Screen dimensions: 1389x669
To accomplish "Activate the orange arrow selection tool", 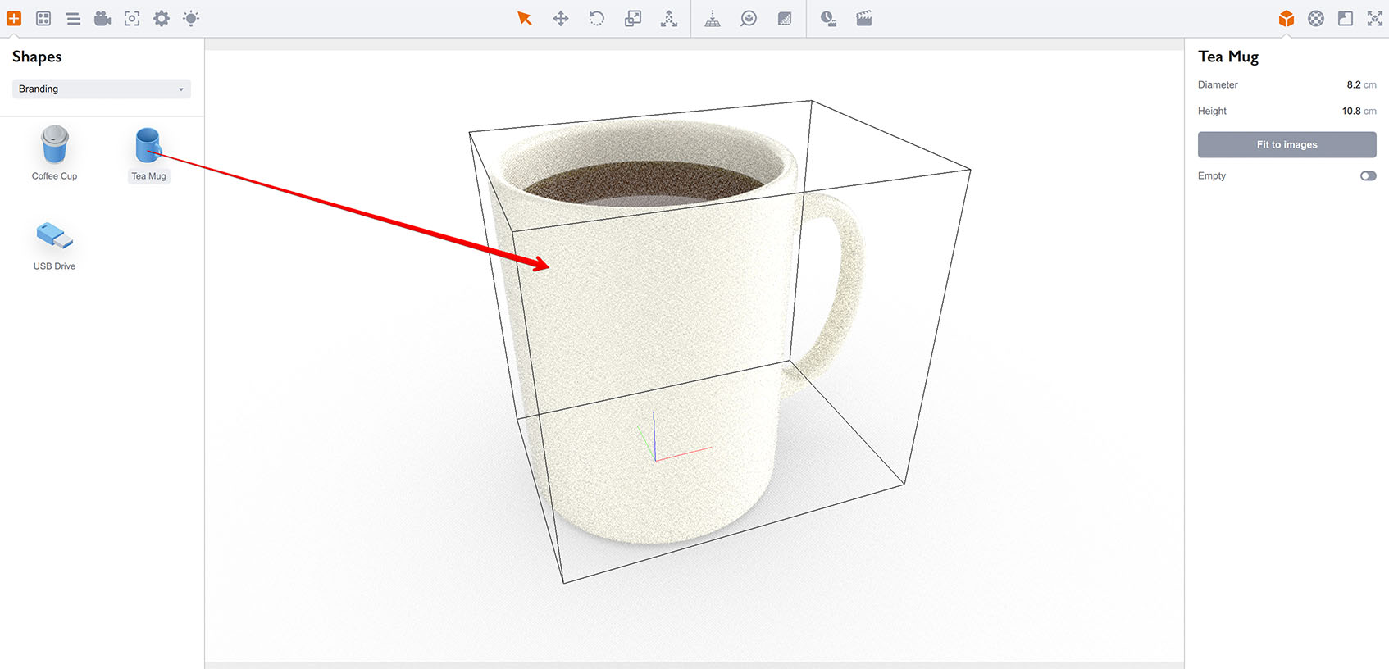I will click(525, 18).
